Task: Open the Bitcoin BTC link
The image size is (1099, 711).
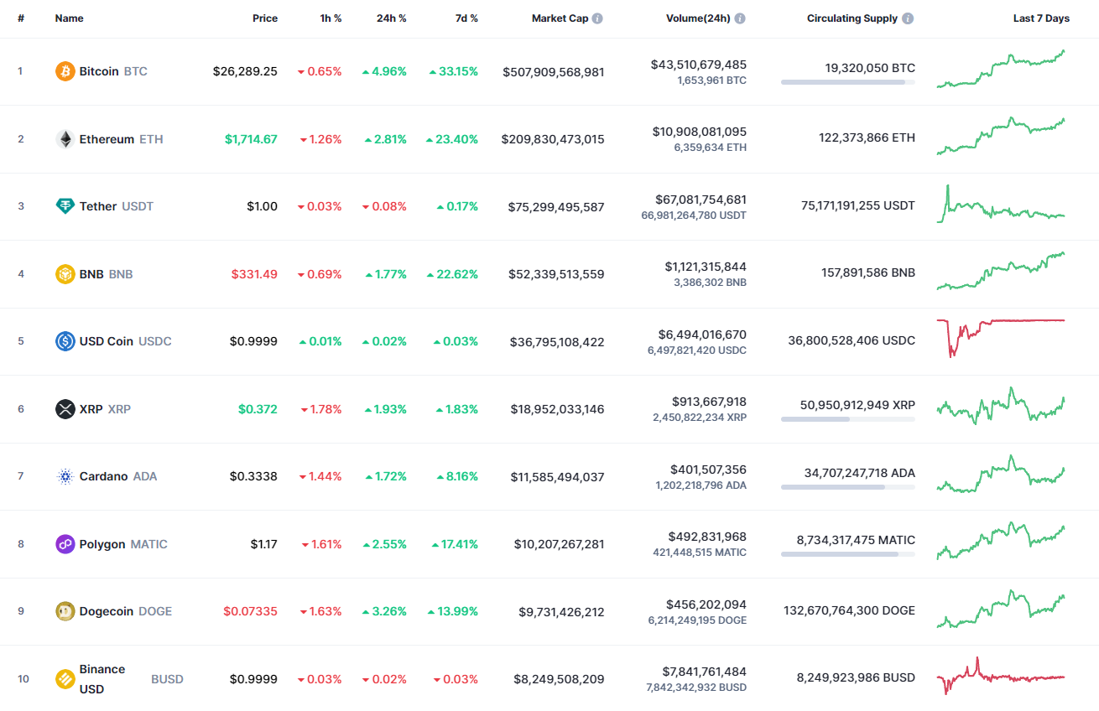Action: (x=100, y=71)
